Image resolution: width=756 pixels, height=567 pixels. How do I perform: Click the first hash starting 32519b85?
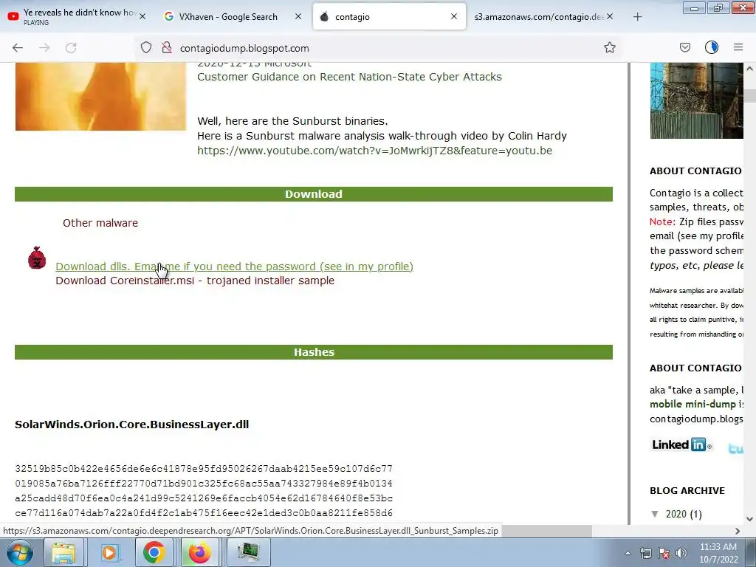pos(204,469)
